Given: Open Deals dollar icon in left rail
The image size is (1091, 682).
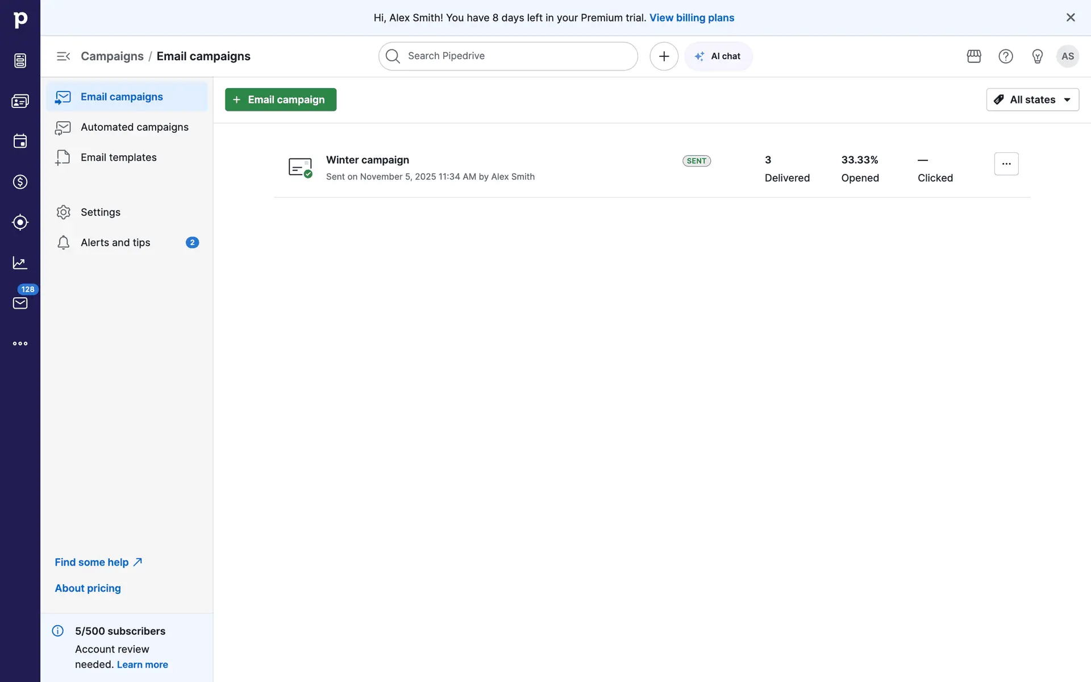Looking at the screenshot, I should (x=20, y=182).
